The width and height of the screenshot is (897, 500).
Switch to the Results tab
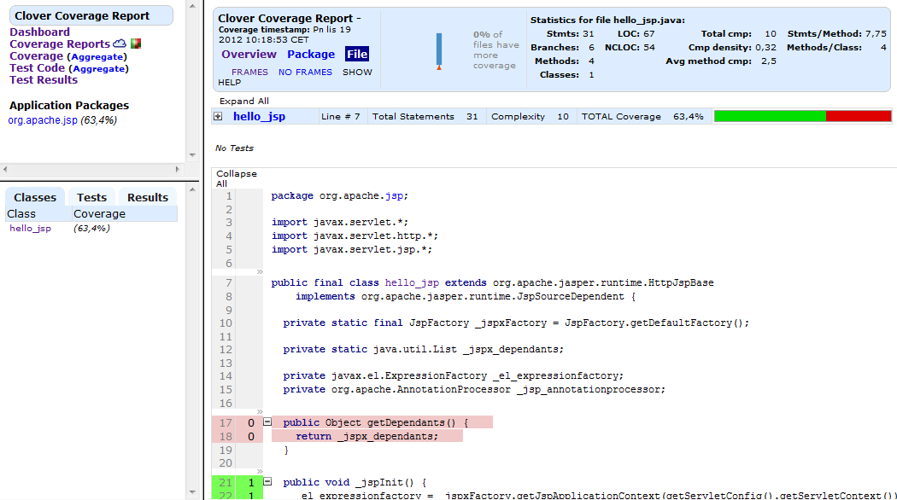[x=148, y=197]
